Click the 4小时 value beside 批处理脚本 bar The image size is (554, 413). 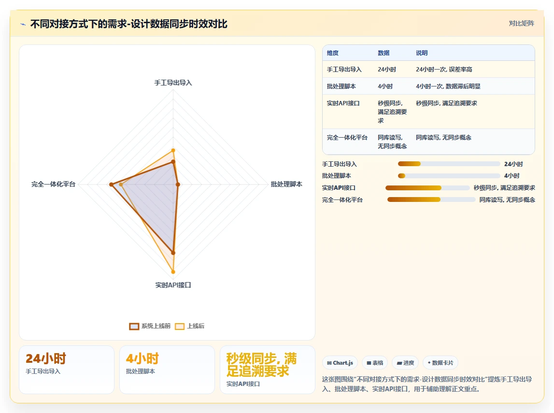pyautogui.click(x=511, y=176)
